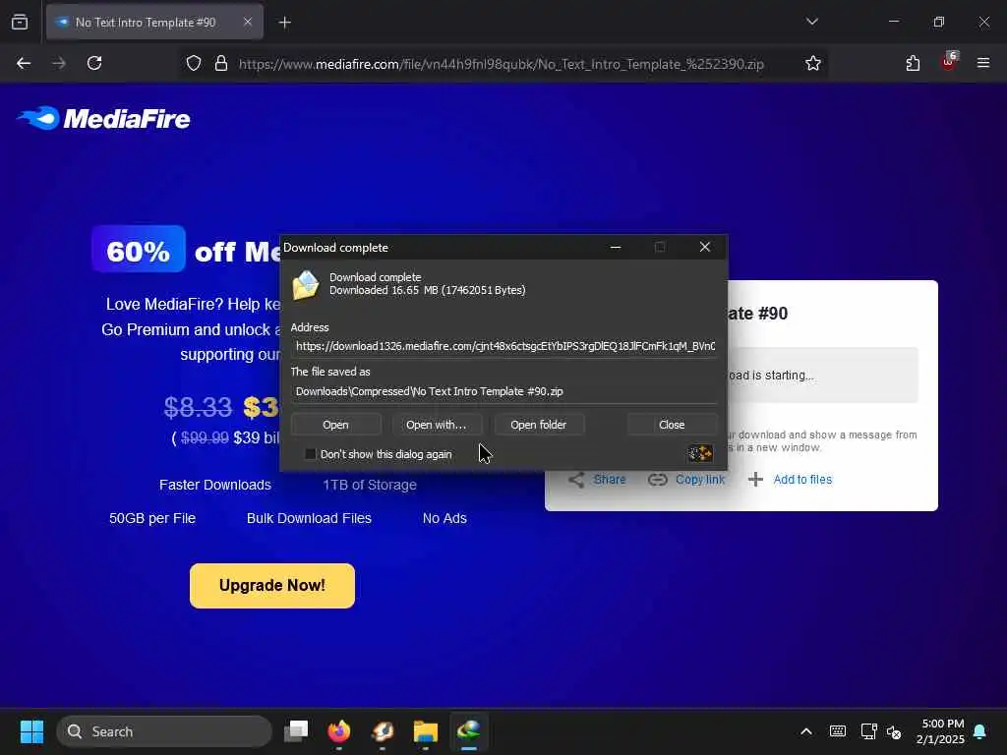Expand the list all tabs dropdown
1007x755 pixels.
(x=811, y=22)
